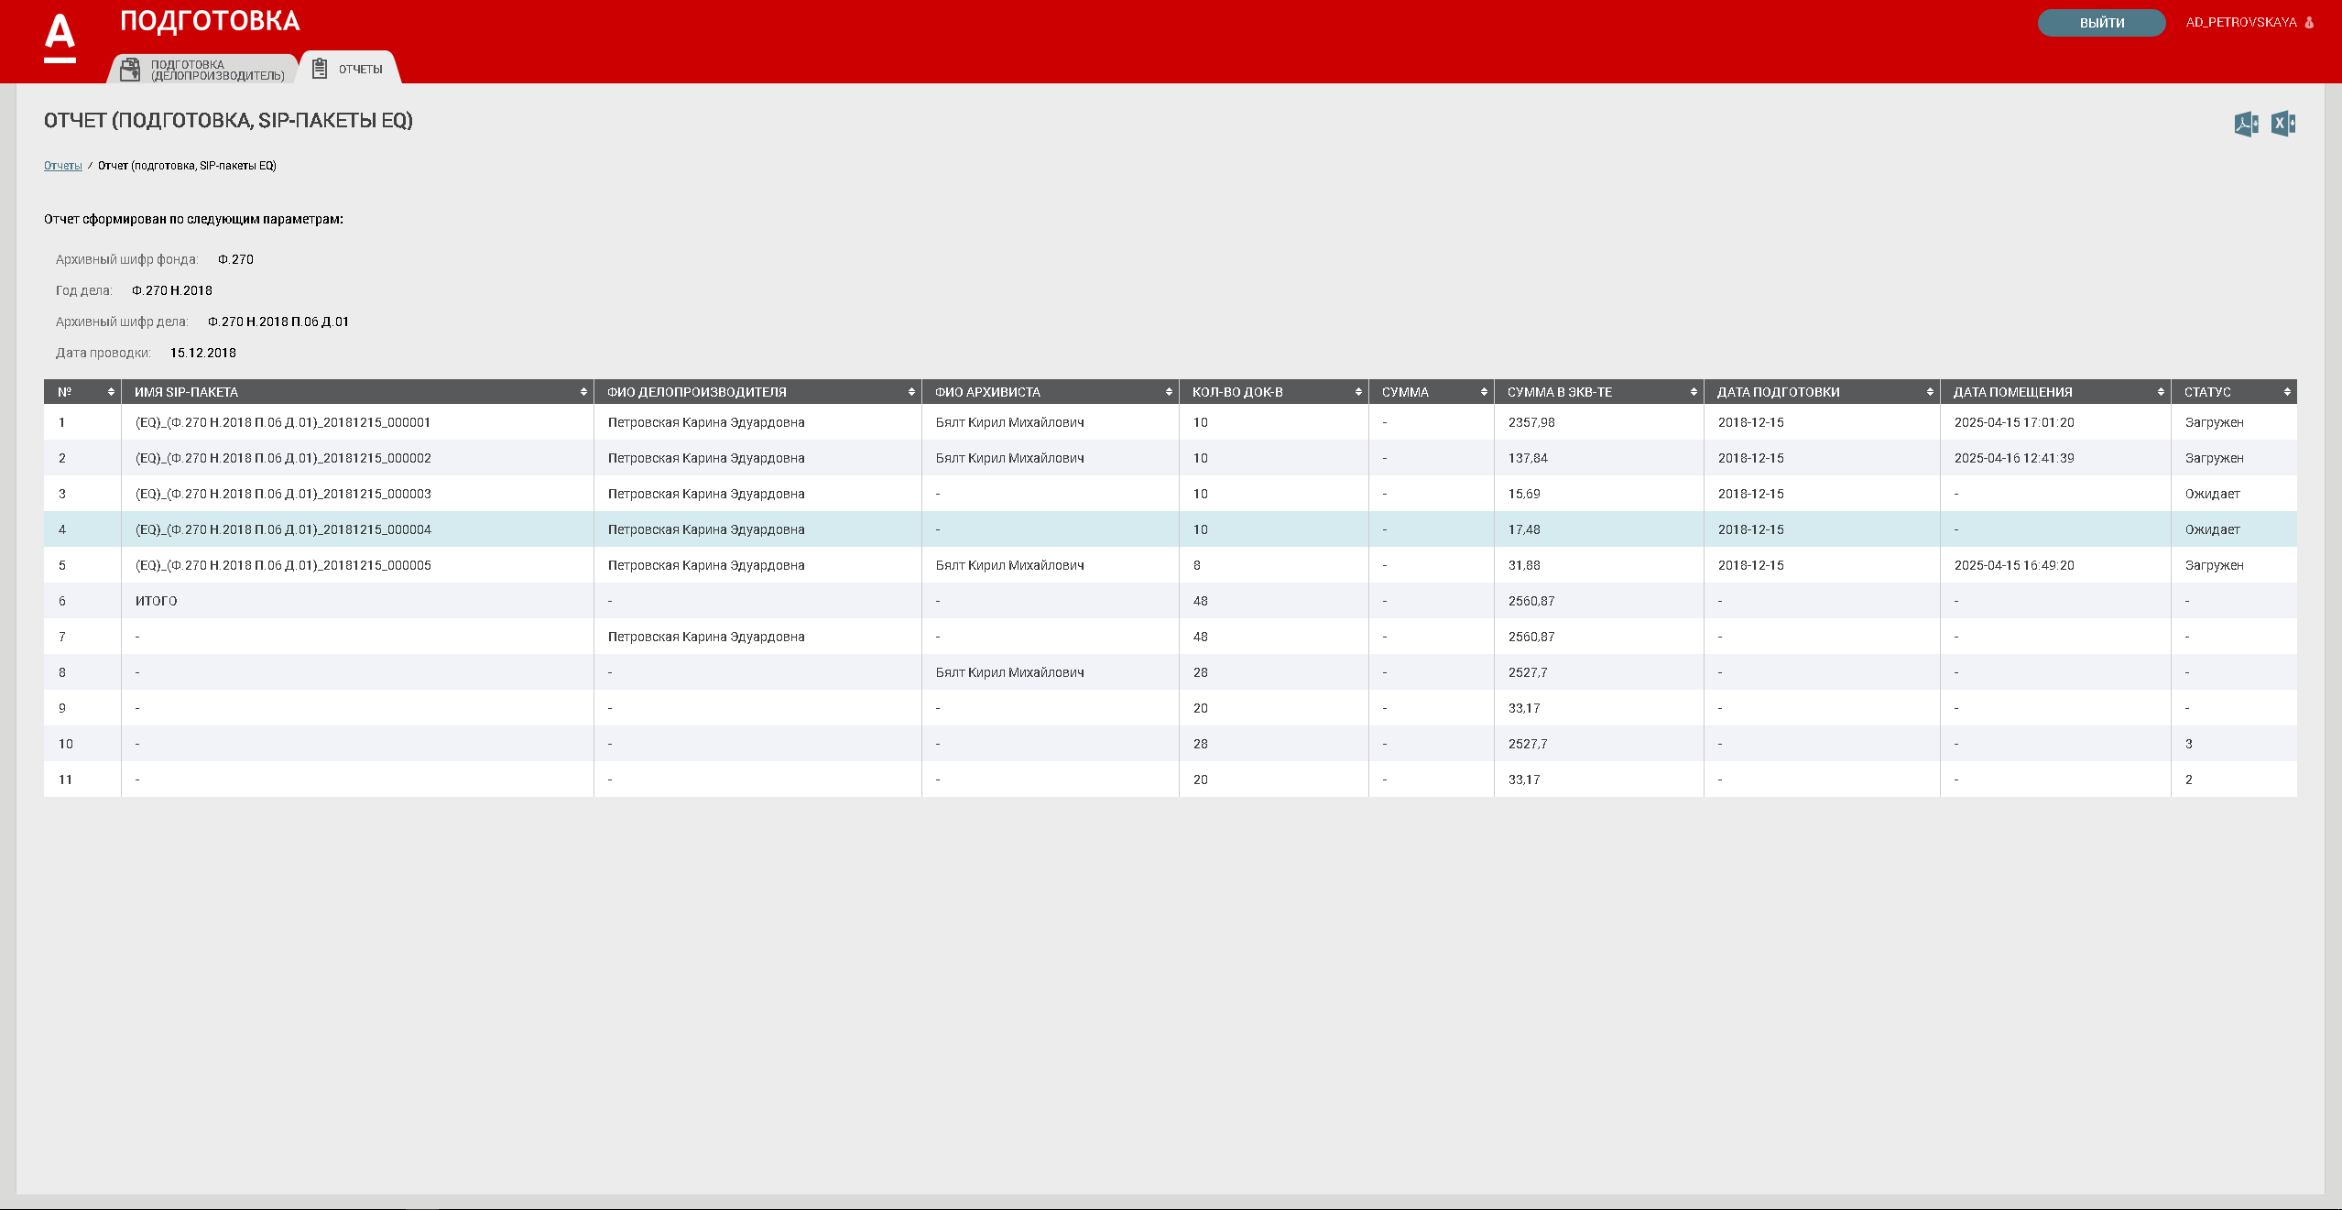The image size is (2342, 1210).
Task: Select SIP package ending _000002
Action: 283,458
